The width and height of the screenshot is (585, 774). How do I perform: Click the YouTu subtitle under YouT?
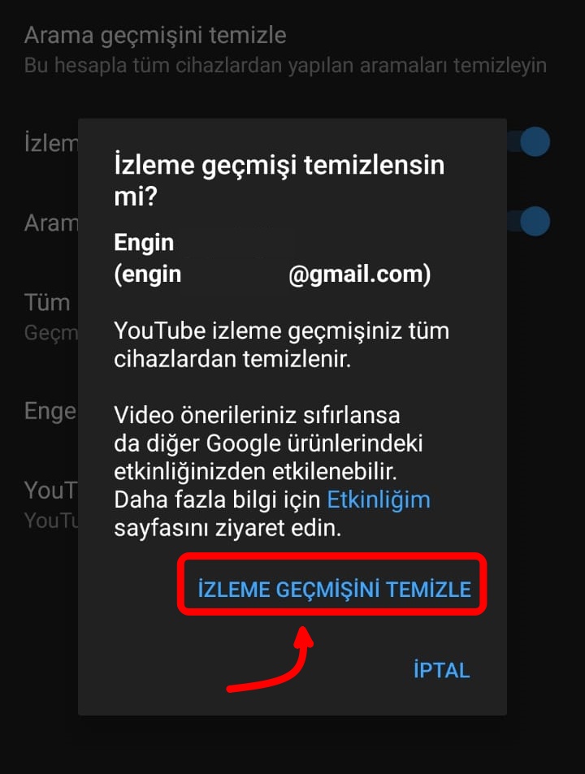click(x=51, y=521)
